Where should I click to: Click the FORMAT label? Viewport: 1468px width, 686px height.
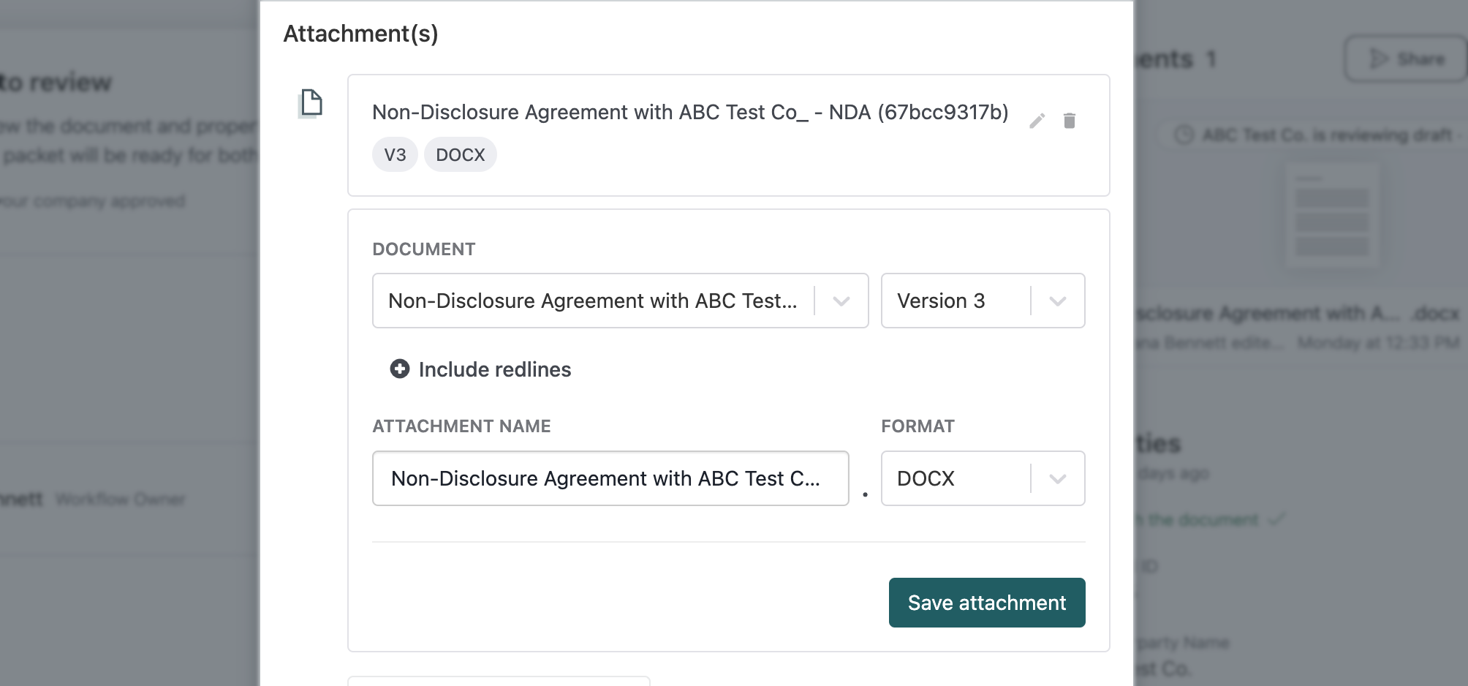(917, 426)
